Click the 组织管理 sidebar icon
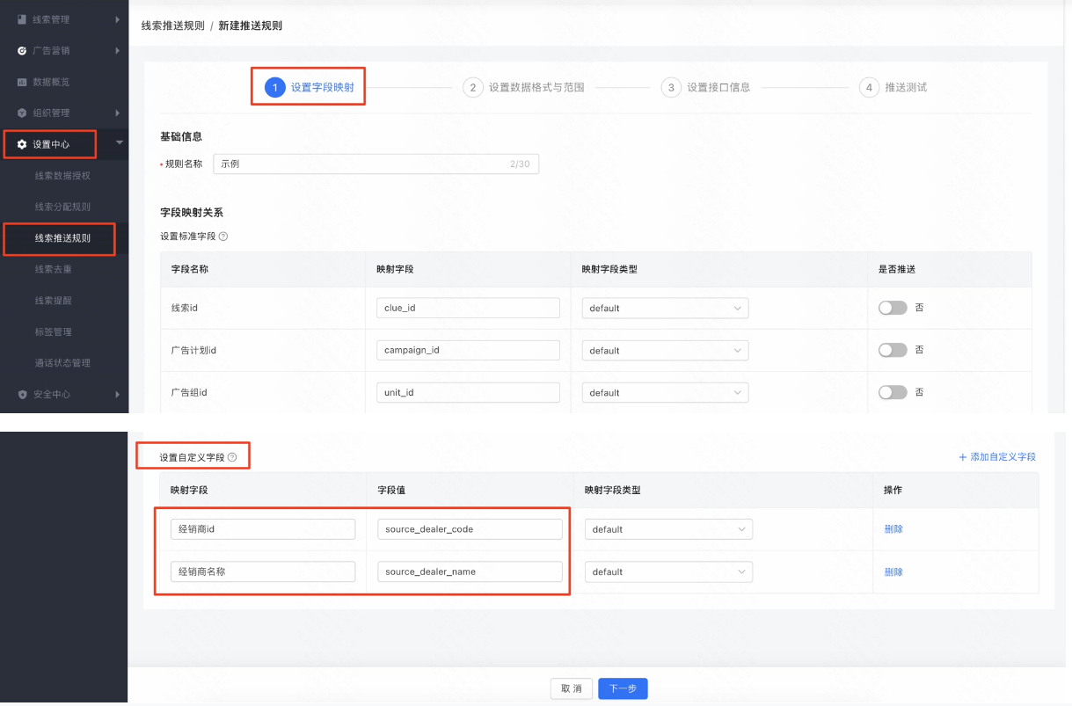Image resolution: width=1072 pixels, height=706 pixels. [x=22, y=113]
